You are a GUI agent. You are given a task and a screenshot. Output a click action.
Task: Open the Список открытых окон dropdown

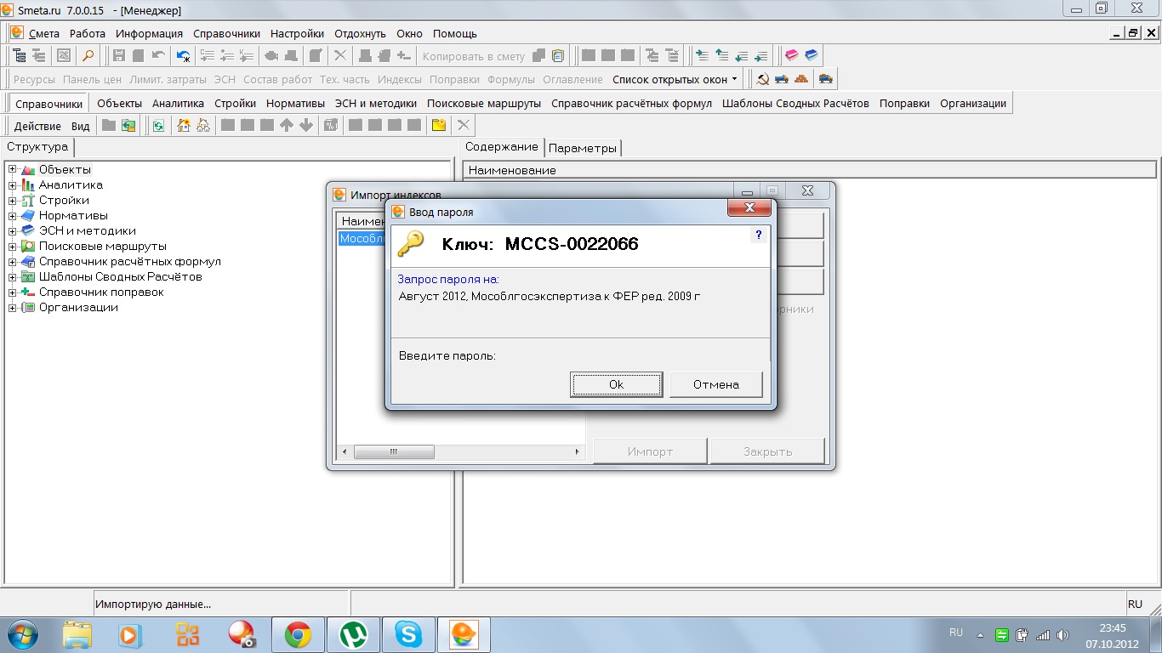(675, 79)
